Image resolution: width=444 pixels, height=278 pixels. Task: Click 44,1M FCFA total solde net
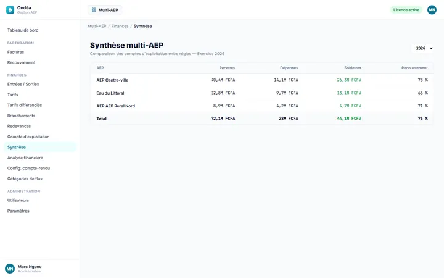pyautogui.click(x=349, y=119)
